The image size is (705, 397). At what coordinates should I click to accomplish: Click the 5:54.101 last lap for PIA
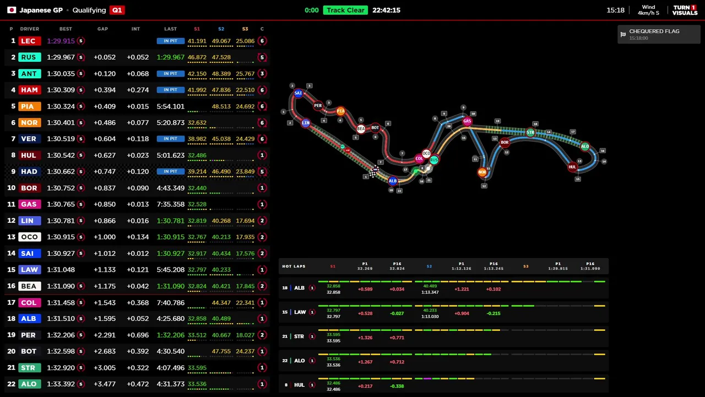(170, 106)
